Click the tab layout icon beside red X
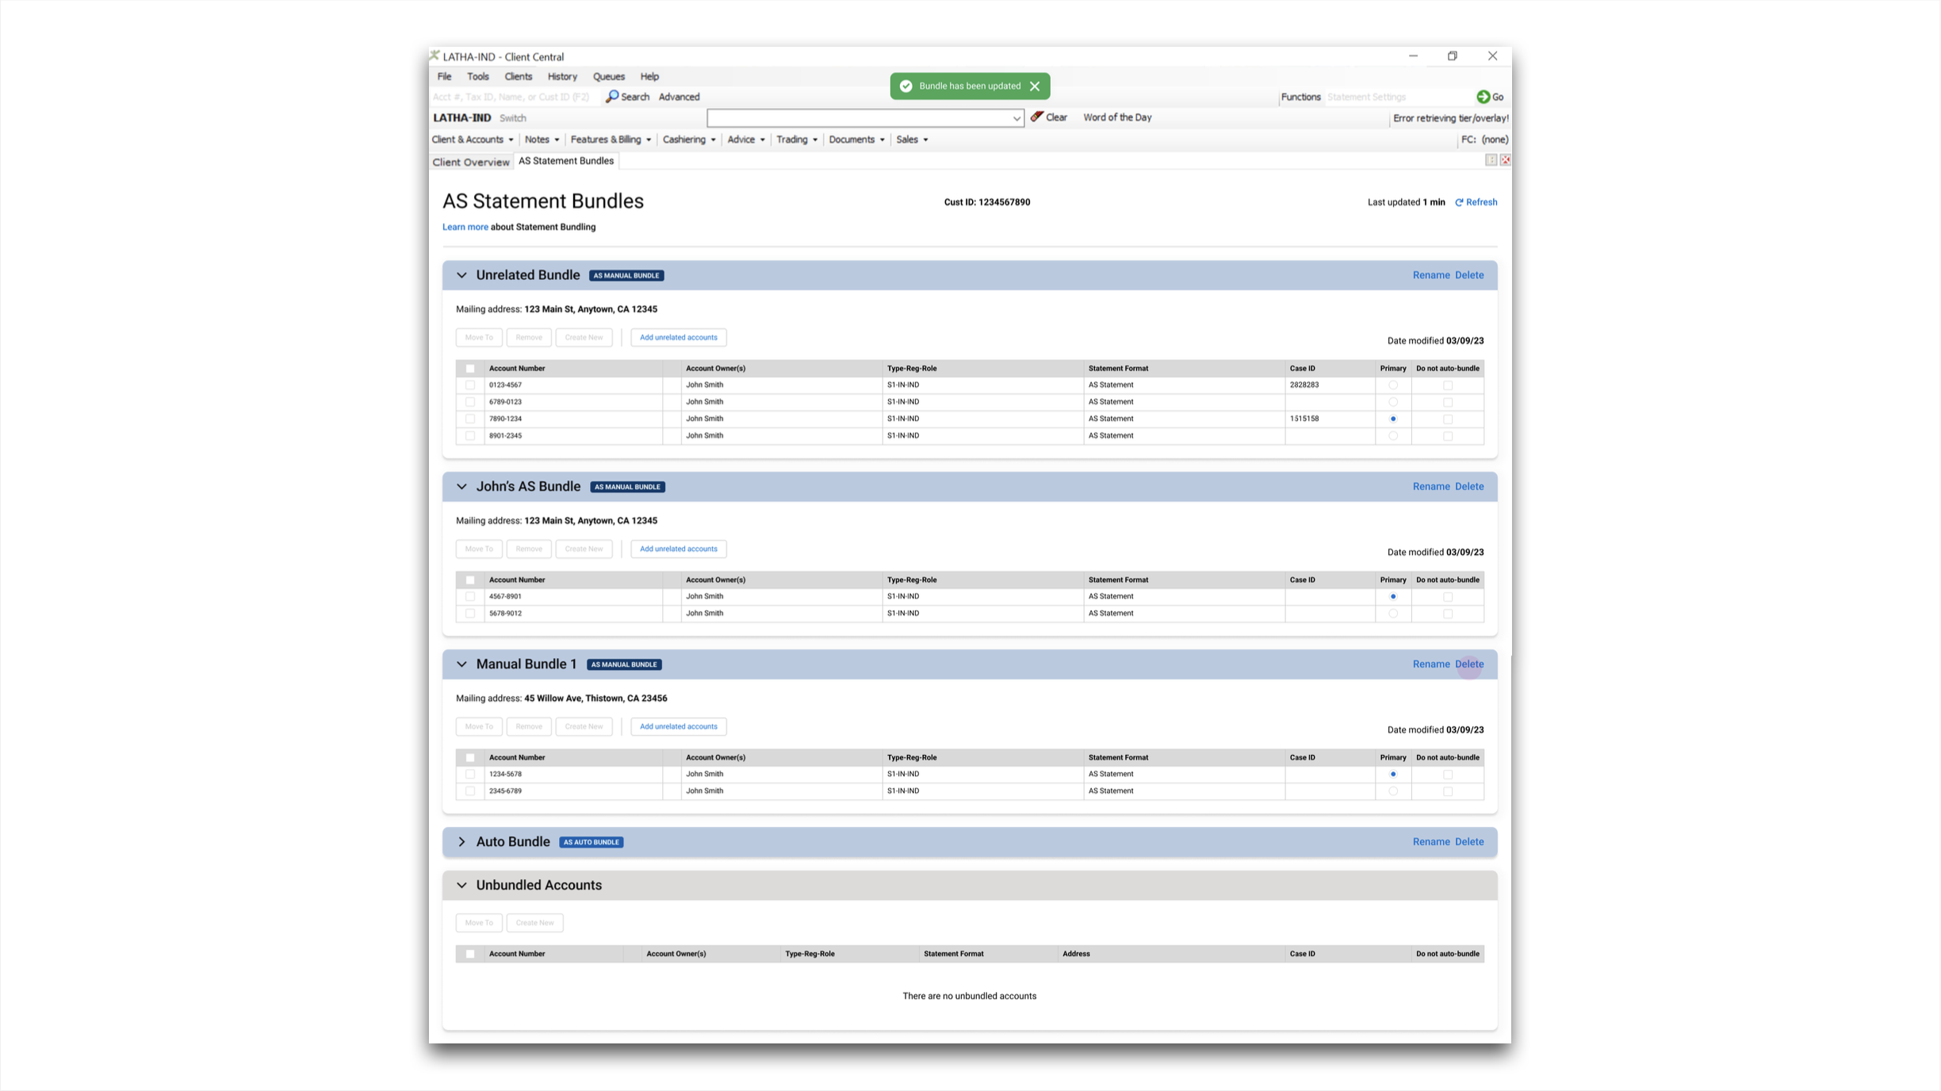This screenshot has height=1091, width=1941. [x=1491, y=160]
